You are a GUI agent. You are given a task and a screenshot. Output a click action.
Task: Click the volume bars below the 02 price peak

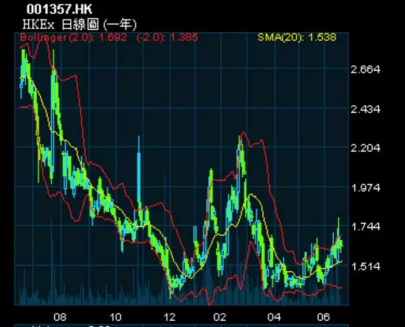(x=240, y=296)
